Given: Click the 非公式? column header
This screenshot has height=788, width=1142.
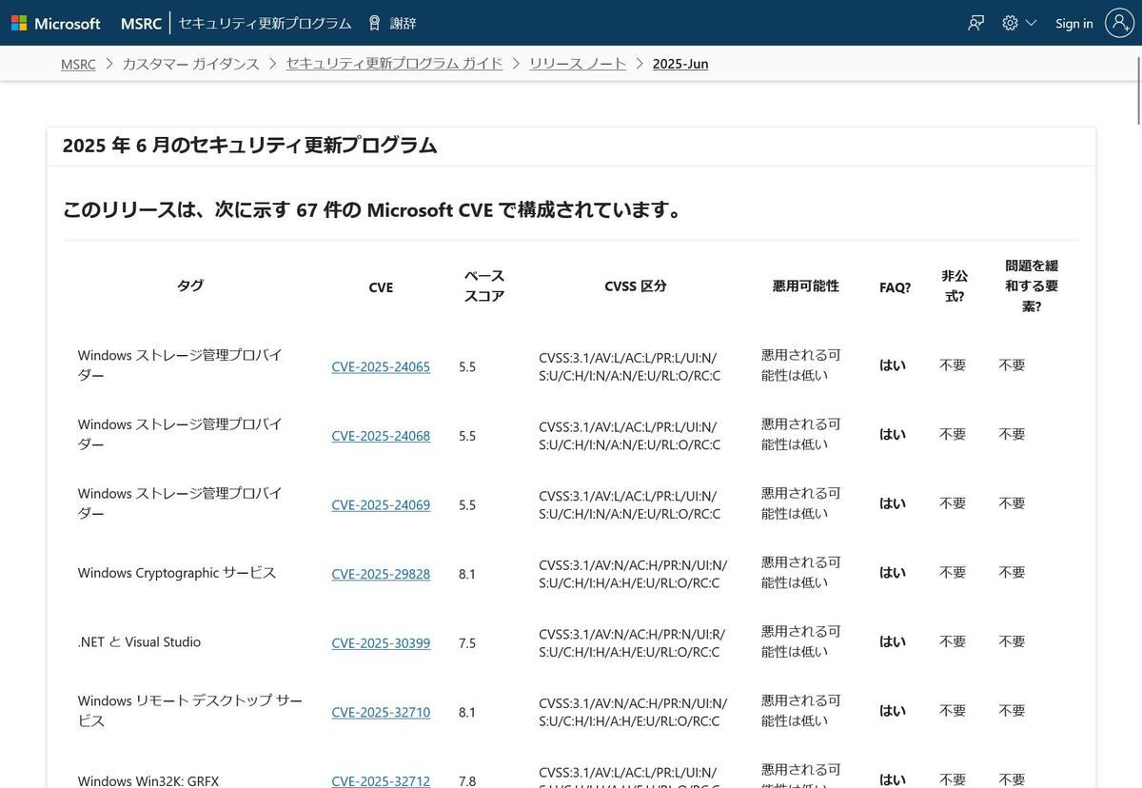Looking at the screenshot, I should (955, 286).
